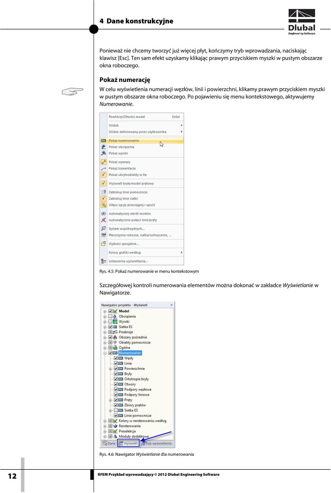The width and height of the screenshot is (331, 493).
Task: Select the Ortotropie bryły tree item
Action: tap(137, 379)
